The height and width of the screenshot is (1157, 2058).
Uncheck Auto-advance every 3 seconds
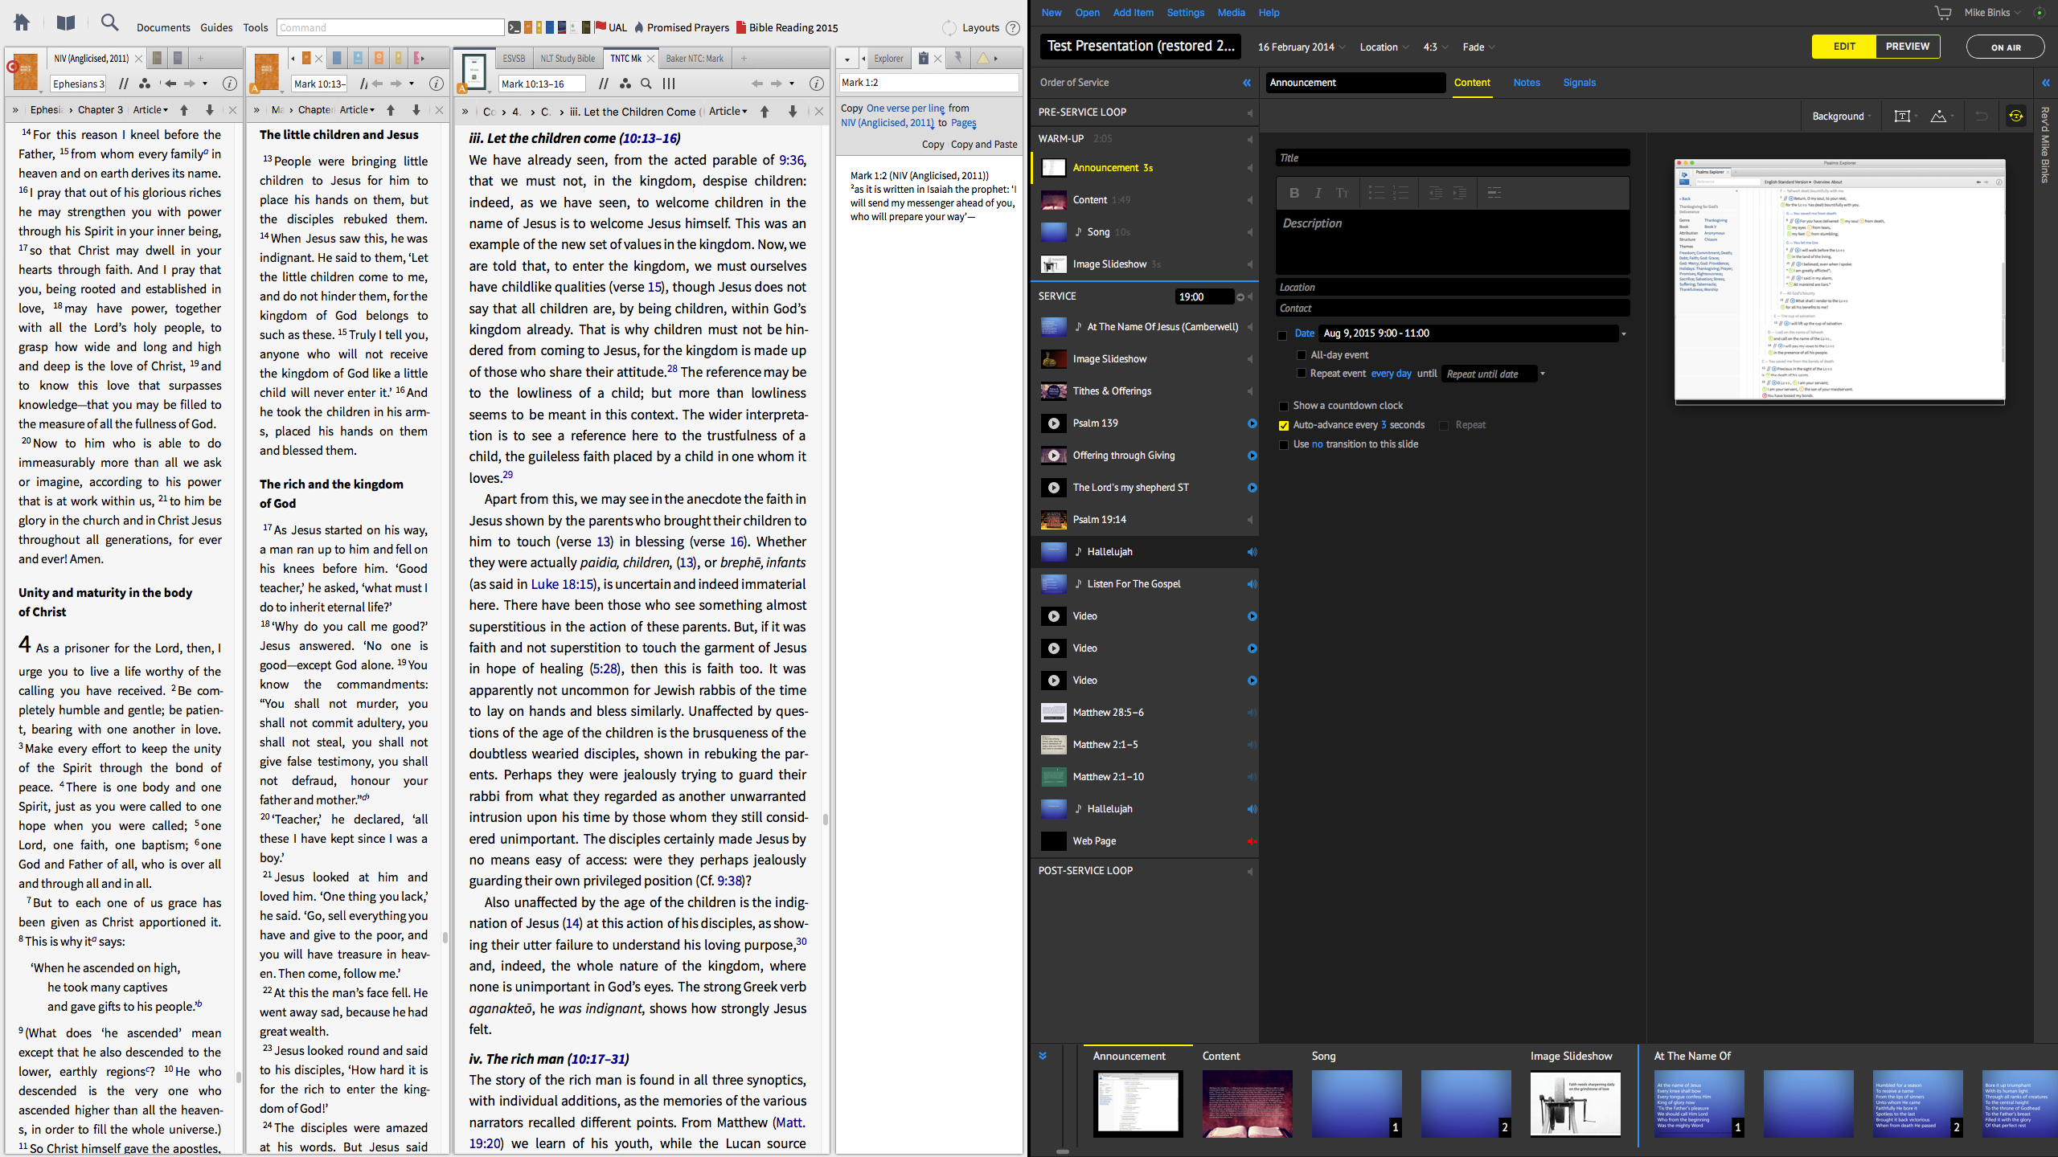pyautogui.click(x=1284, y=425)
